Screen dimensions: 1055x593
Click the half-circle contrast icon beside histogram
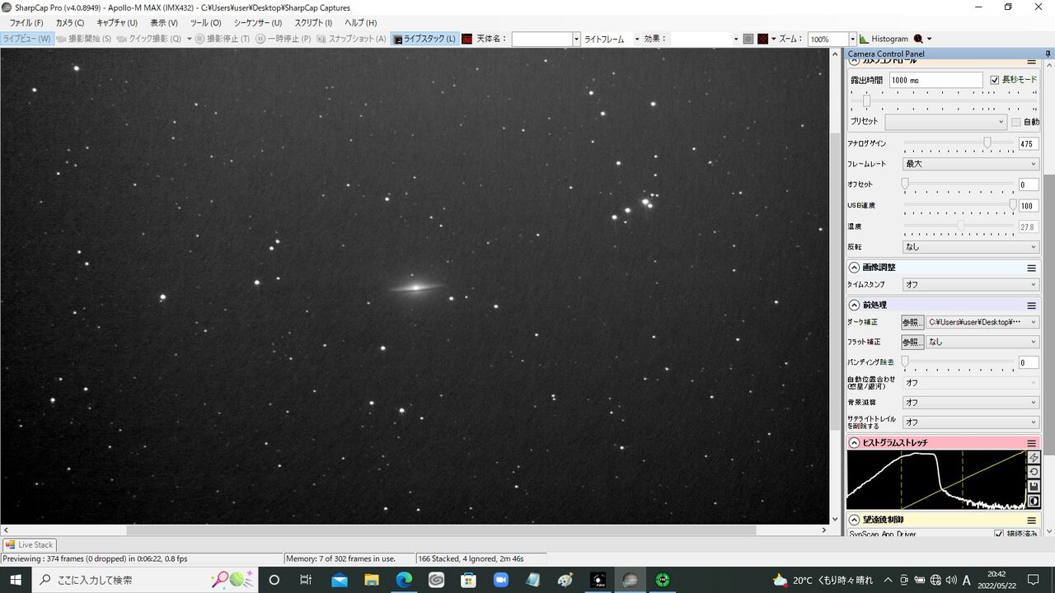(1034, 501)
